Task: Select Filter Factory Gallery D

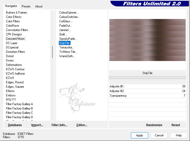Action: click(x=20, y=117)
